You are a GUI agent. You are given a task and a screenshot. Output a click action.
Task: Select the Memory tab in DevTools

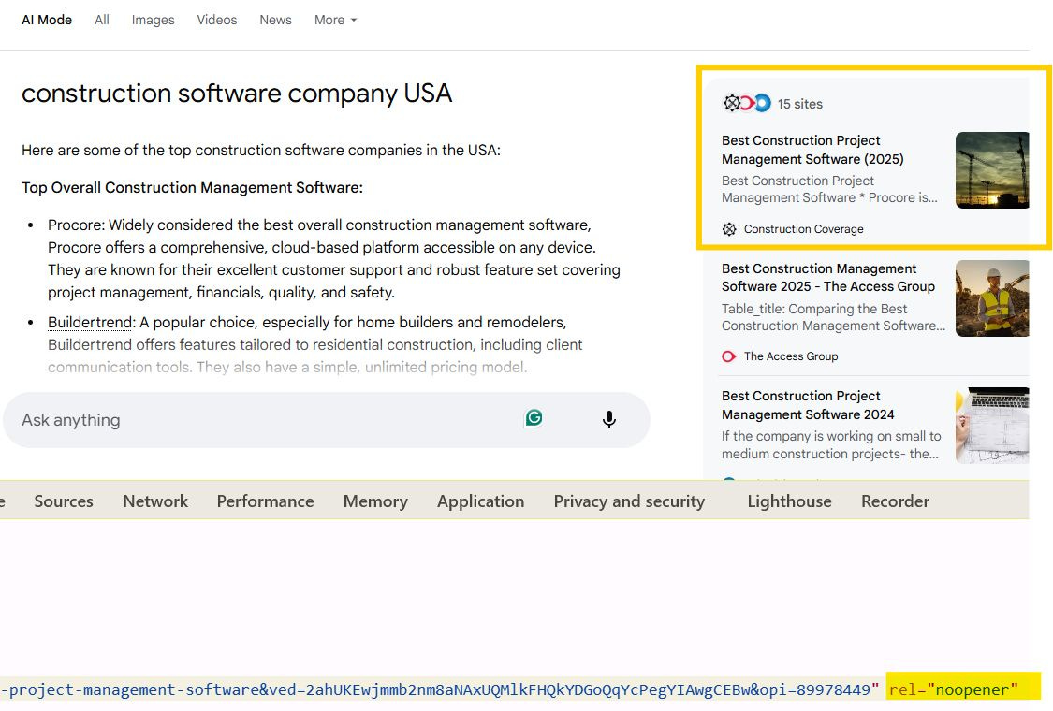click(x=375, y=501)
